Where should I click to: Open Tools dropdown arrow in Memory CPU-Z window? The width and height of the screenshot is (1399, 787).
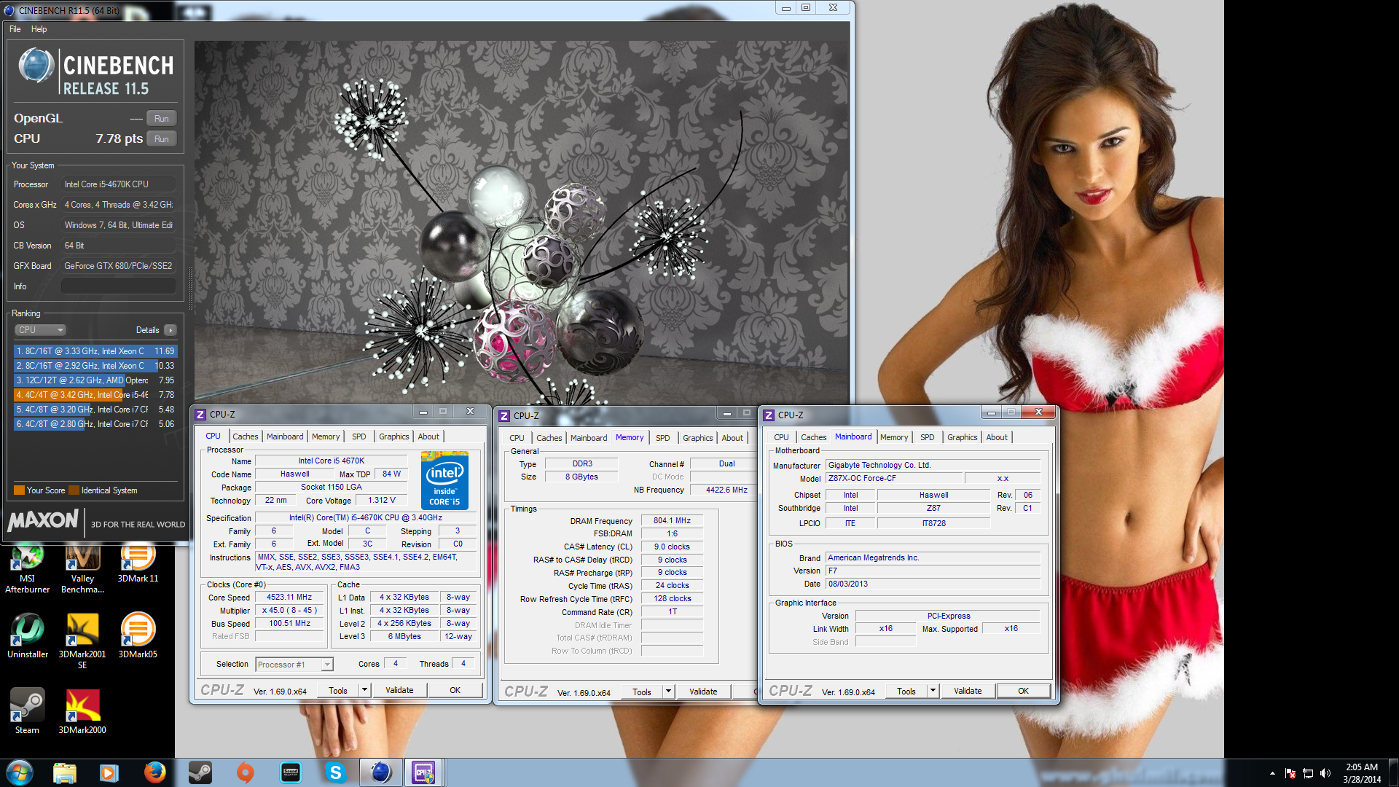tap(668, 692)
